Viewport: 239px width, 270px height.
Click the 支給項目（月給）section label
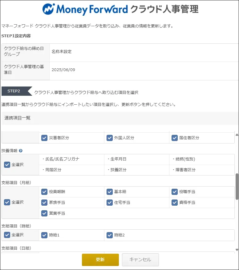coord(16,183)
